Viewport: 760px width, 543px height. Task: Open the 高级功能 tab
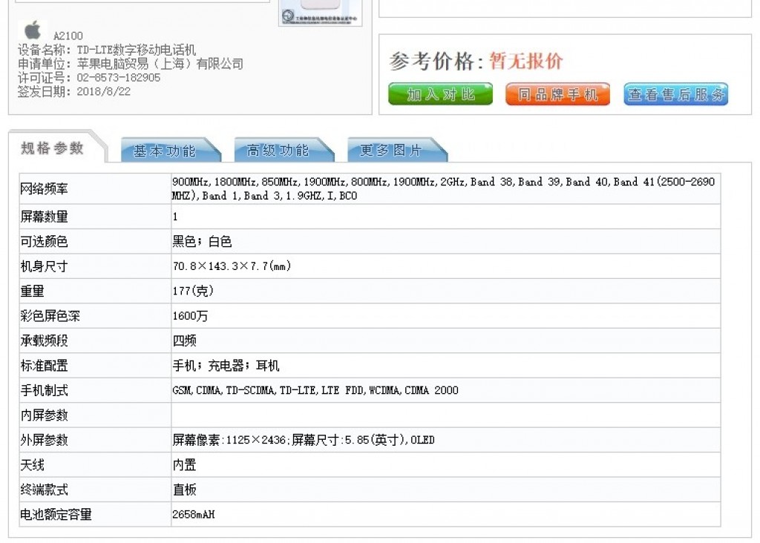[x=278, y=151]
